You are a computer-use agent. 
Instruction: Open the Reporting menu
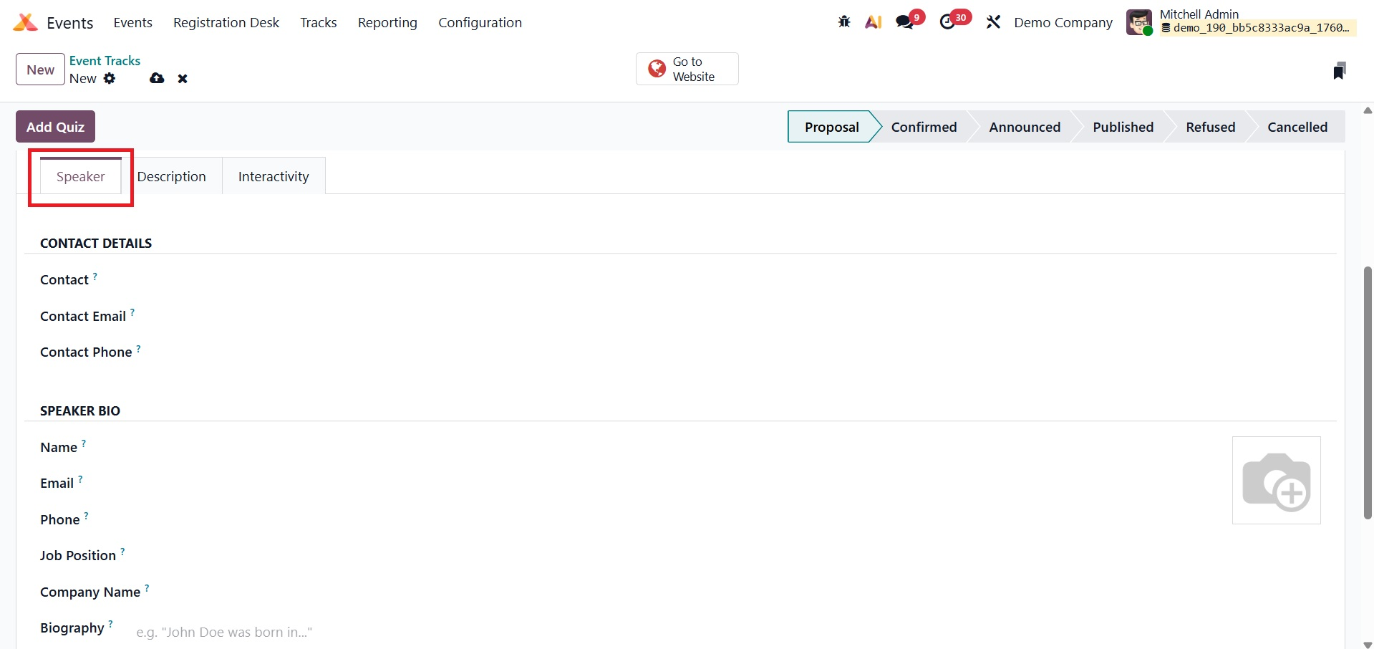click(x=387, y=23)
